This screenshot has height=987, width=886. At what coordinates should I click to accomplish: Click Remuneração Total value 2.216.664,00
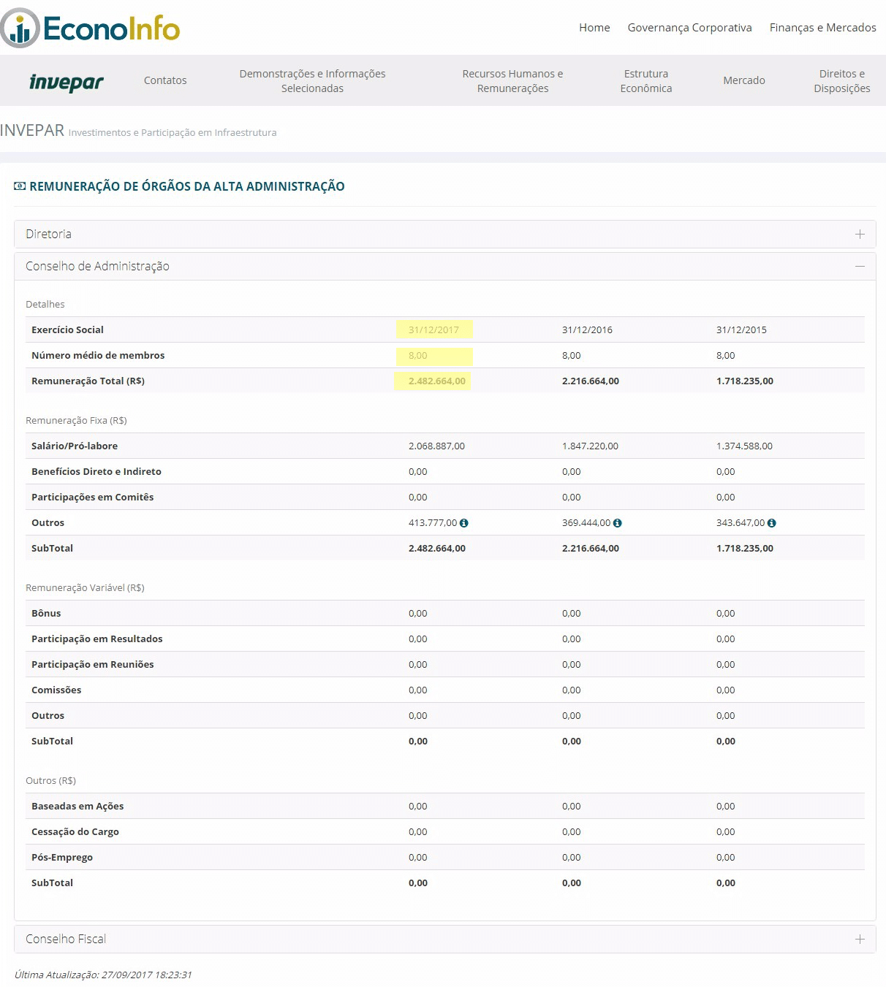point(590,381)
